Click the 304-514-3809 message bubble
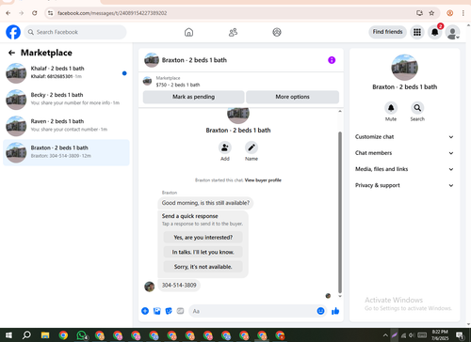Screen dimensions: 471x342 point(179,286)
